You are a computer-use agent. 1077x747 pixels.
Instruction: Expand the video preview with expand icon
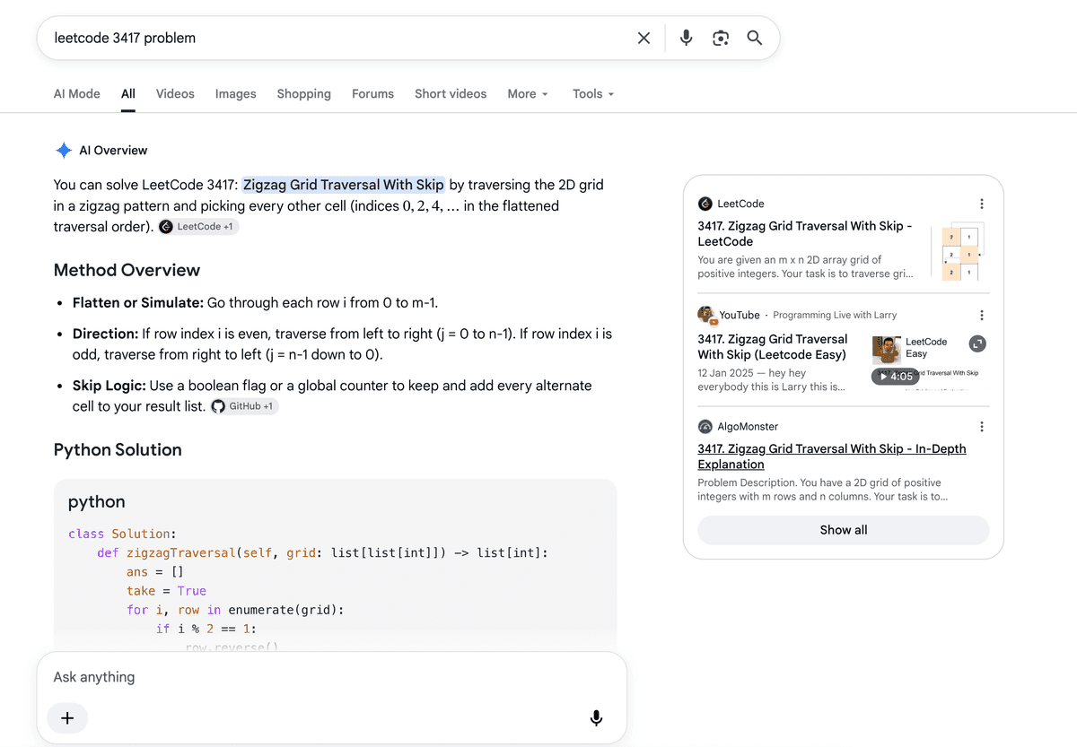point(977,343)
